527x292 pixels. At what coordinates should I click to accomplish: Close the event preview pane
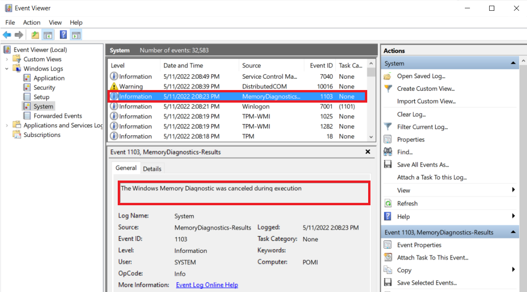coord(368,152)
